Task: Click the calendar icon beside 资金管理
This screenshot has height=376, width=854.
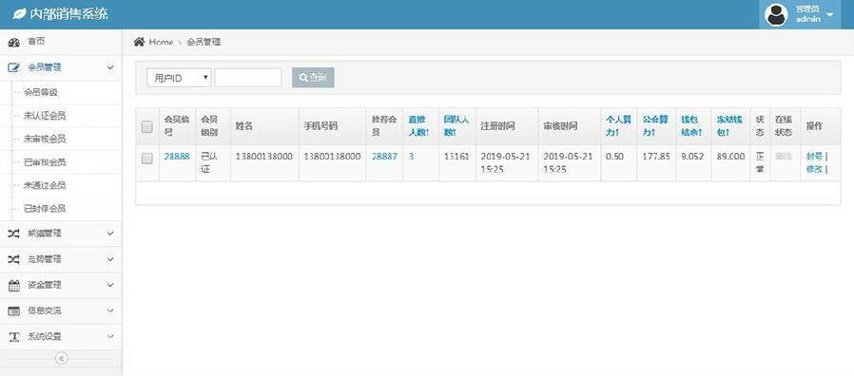Action: [x=13, y=285]
